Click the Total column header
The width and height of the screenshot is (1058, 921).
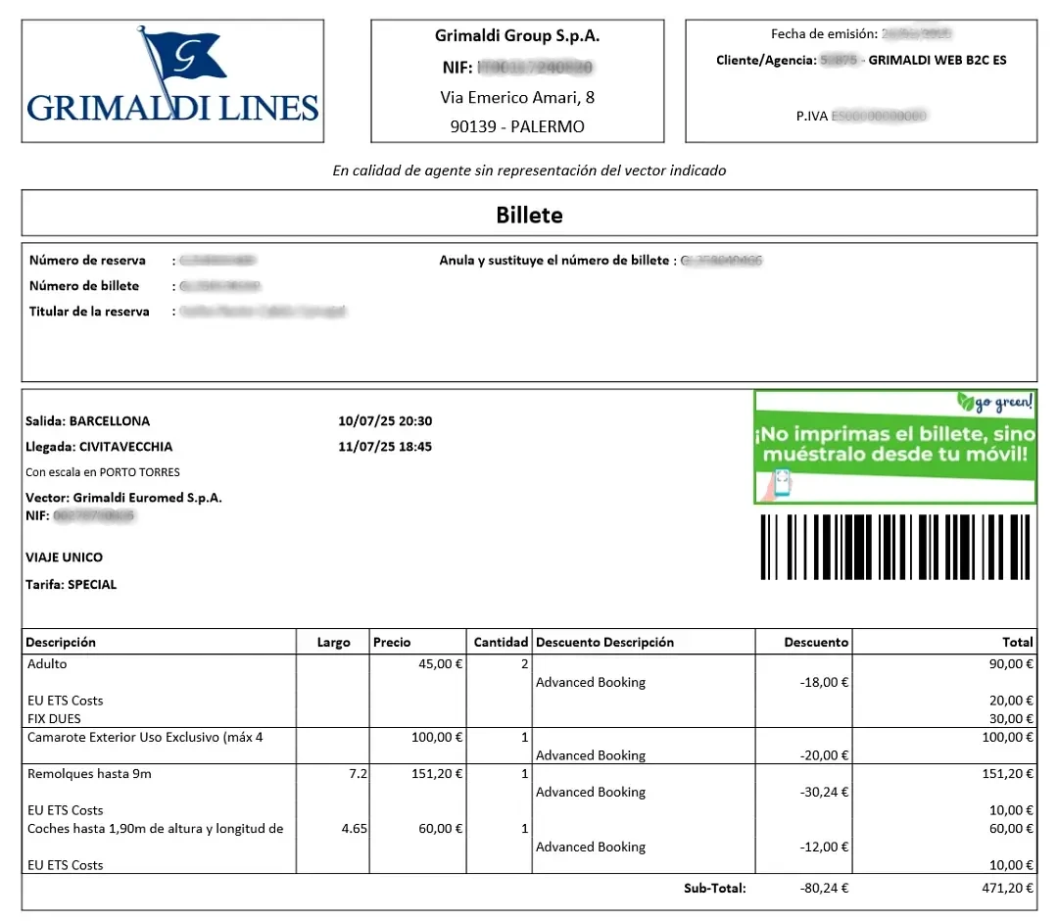point(1018,643)
